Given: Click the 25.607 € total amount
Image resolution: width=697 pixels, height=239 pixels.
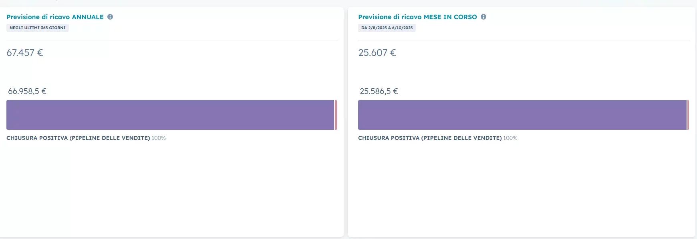Looking at the screenshot, I should 377,53.
